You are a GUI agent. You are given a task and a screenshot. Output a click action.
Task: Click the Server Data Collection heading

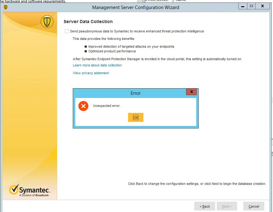click(88, 22)
